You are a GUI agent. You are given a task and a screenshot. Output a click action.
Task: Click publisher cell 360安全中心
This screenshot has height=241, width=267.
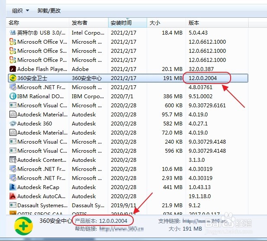(x=87, y=78)
